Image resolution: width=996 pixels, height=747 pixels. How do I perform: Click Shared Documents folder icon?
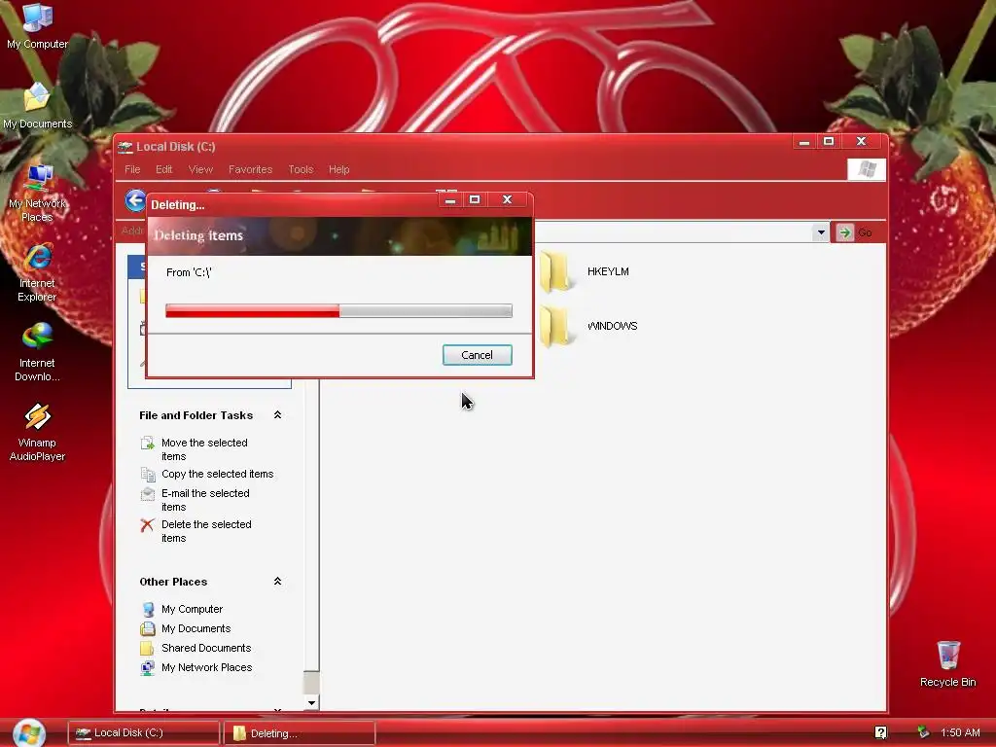148,648
